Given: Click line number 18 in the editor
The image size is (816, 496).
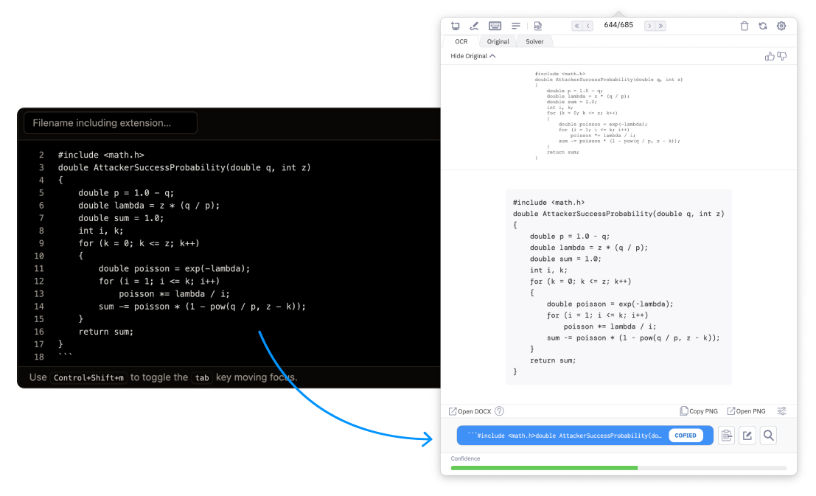Looking at the screenshot, I should [39, 357].
